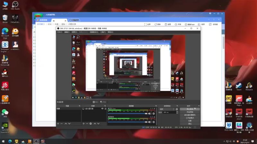Click help question icon in game browser titlebar
The width and height of the screenshot is (257, 144).
[x=210, y=13]
